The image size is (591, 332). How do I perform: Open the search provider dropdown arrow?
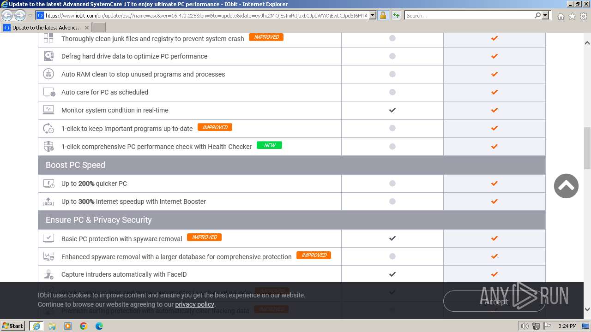[545, 15]
